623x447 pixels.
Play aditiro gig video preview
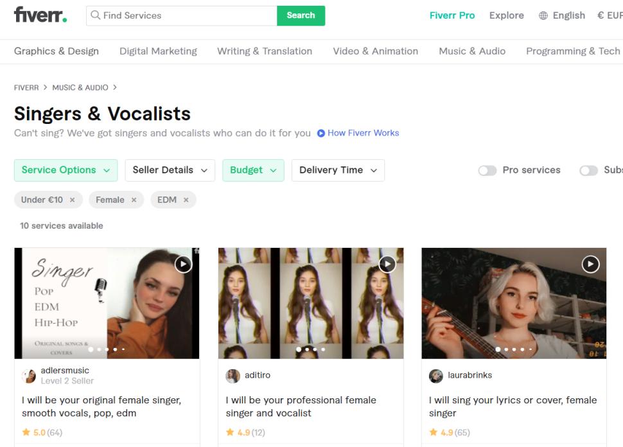tap(387, 264)
